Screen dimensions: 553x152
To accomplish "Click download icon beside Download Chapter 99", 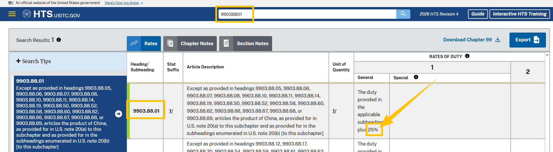I will [498, 40].
